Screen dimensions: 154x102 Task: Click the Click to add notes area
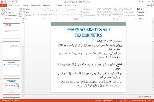[x=145, y=97]
